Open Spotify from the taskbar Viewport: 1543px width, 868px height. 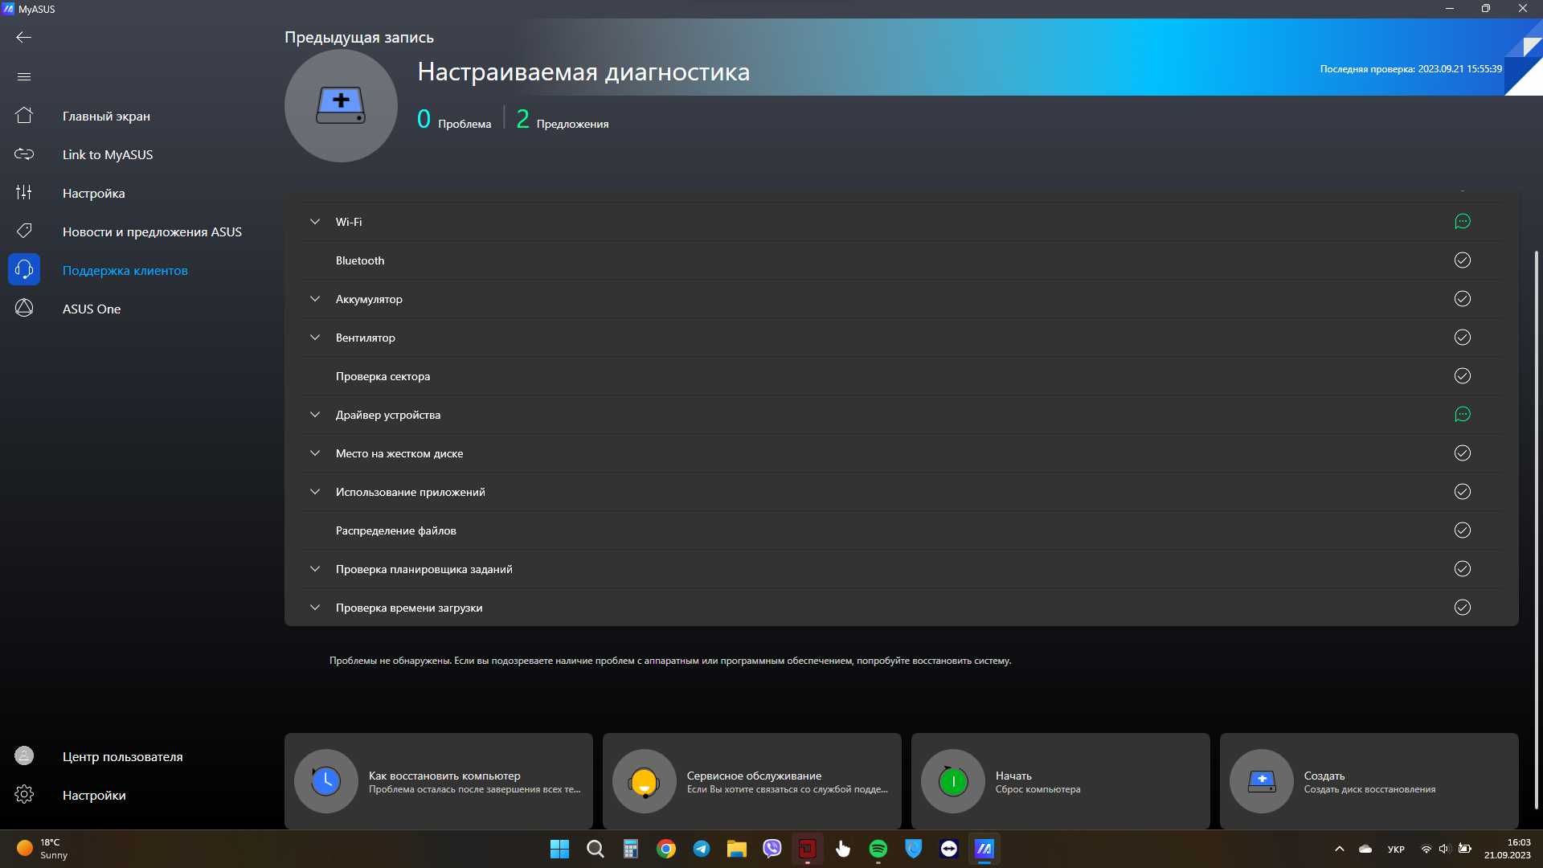pyautogui.click(x=878, y=849)
